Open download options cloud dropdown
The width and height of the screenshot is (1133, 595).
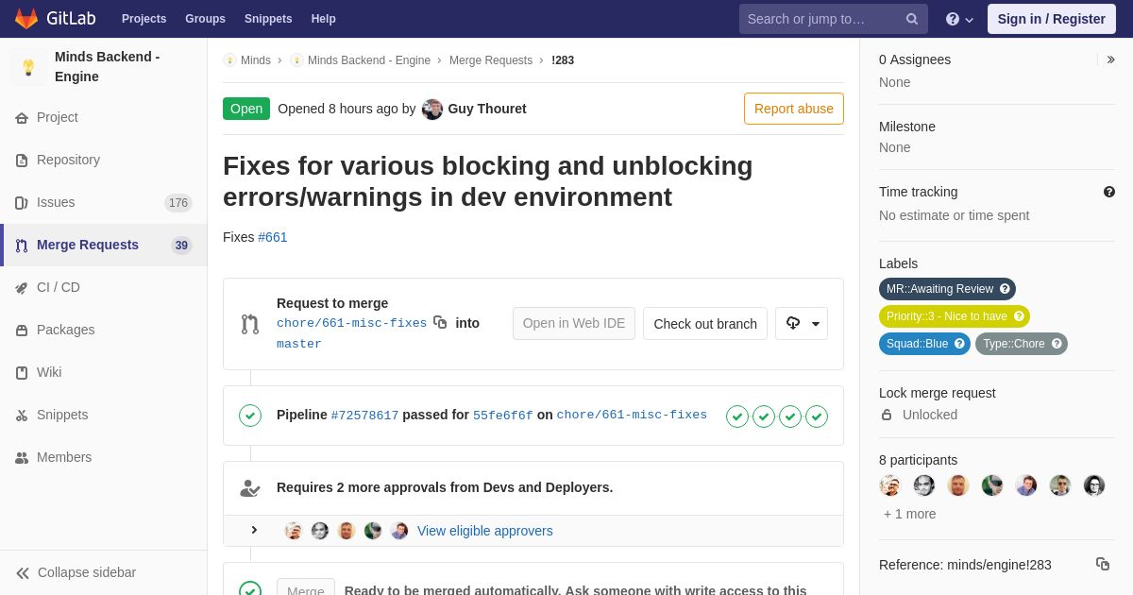(x=802, y=323)
